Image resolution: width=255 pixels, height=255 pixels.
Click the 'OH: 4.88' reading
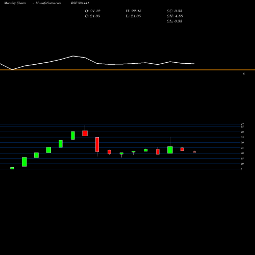[x=174, y=16]
